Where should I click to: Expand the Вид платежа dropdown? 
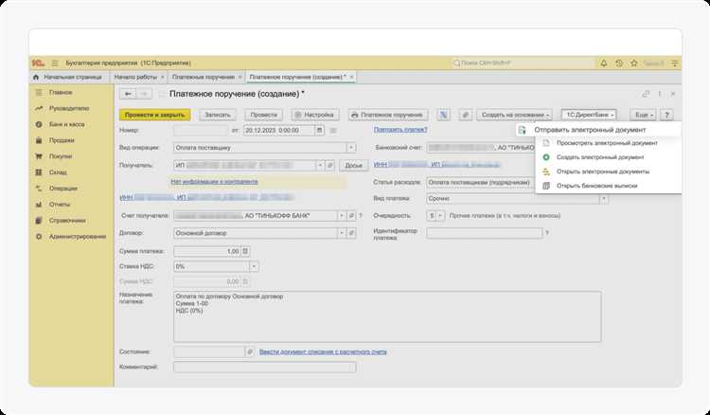pos(604,198)
